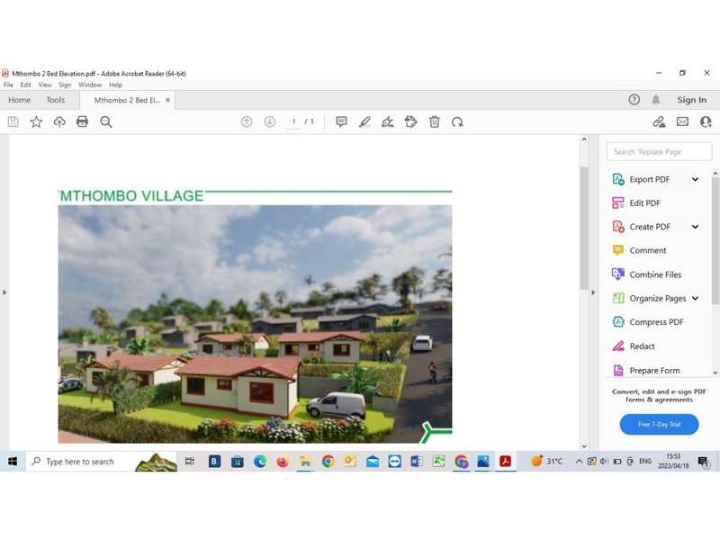
Task: Switch to the Tools tab
Action: coord(55,100)
